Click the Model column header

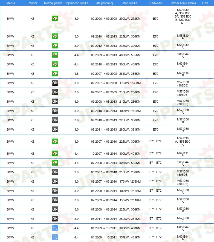point(33,3)
